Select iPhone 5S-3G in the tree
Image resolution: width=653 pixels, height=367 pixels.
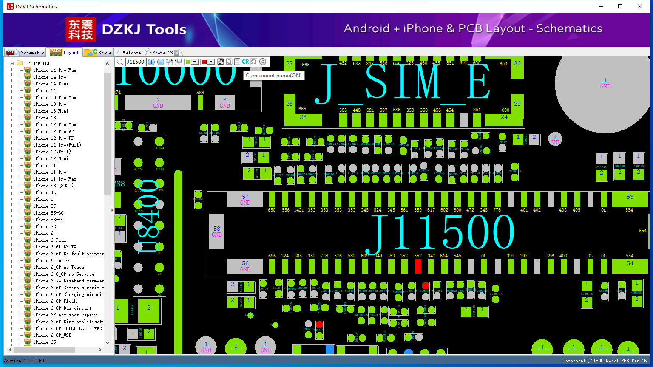tap(48, 213)
